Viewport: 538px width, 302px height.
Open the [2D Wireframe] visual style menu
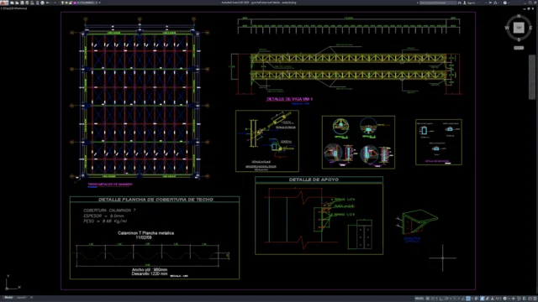[18, 8]
